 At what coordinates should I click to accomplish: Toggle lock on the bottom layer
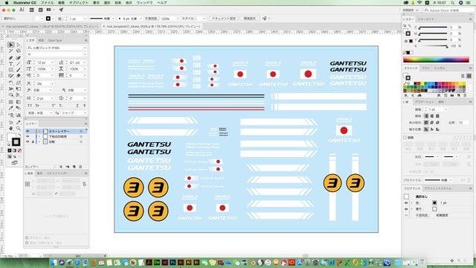(x=33, y=141)
